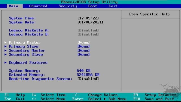Click the System Date label
The image size is (181, 102).
point(22,22)
